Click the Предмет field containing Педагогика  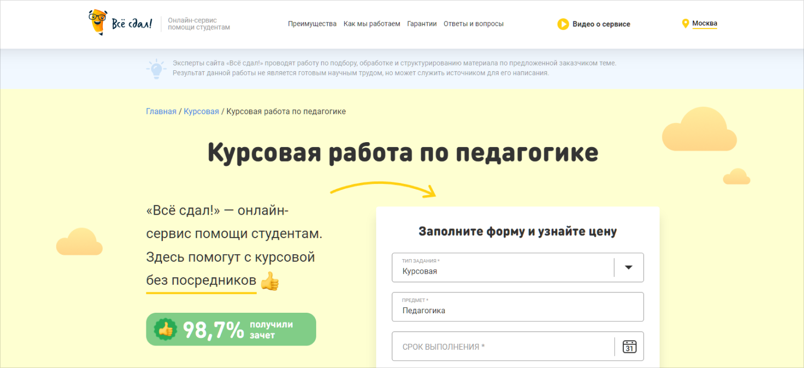pos(517,307)
